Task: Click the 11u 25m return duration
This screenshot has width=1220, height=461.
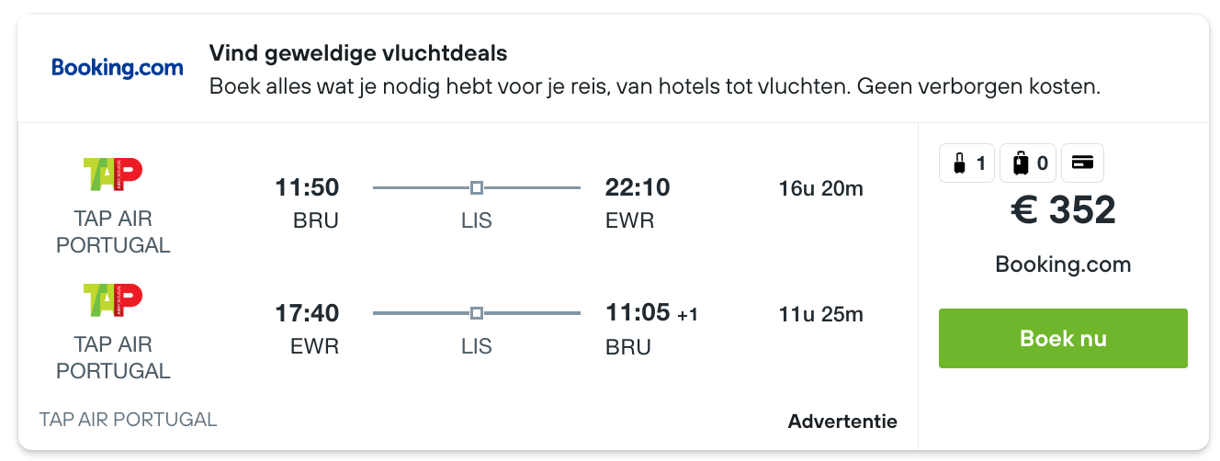Action: (820, 315)
